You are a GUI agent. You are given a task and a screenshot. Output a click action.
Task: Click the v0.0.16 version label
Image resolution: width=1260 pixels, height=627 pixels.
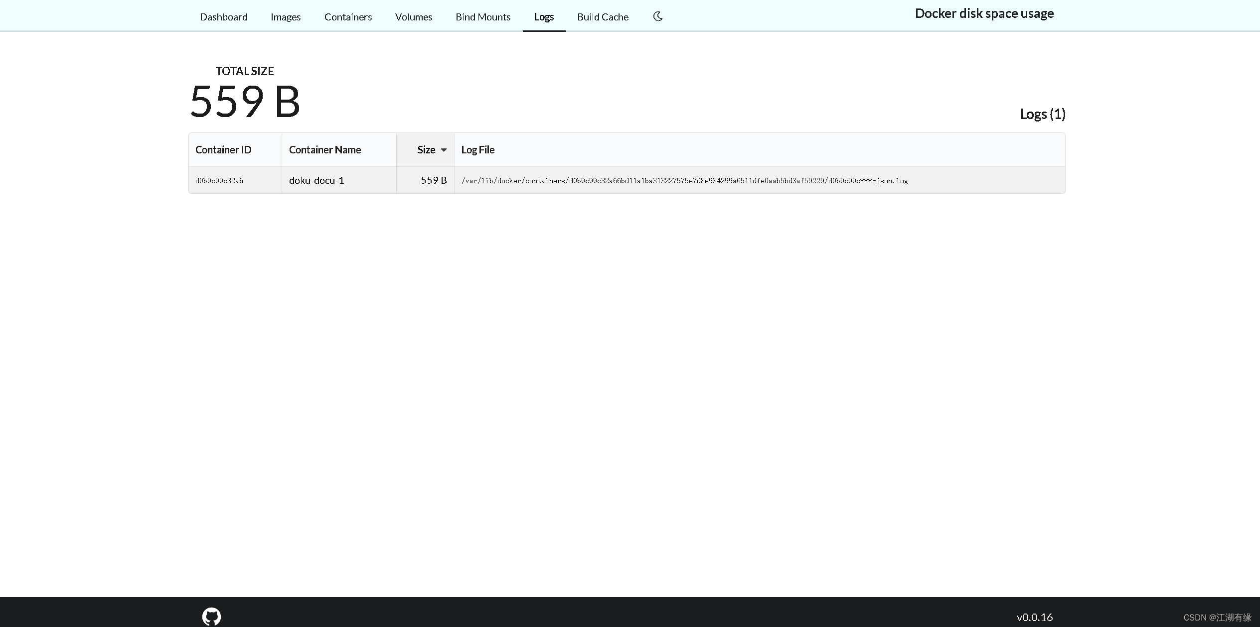click(1034, 617)
